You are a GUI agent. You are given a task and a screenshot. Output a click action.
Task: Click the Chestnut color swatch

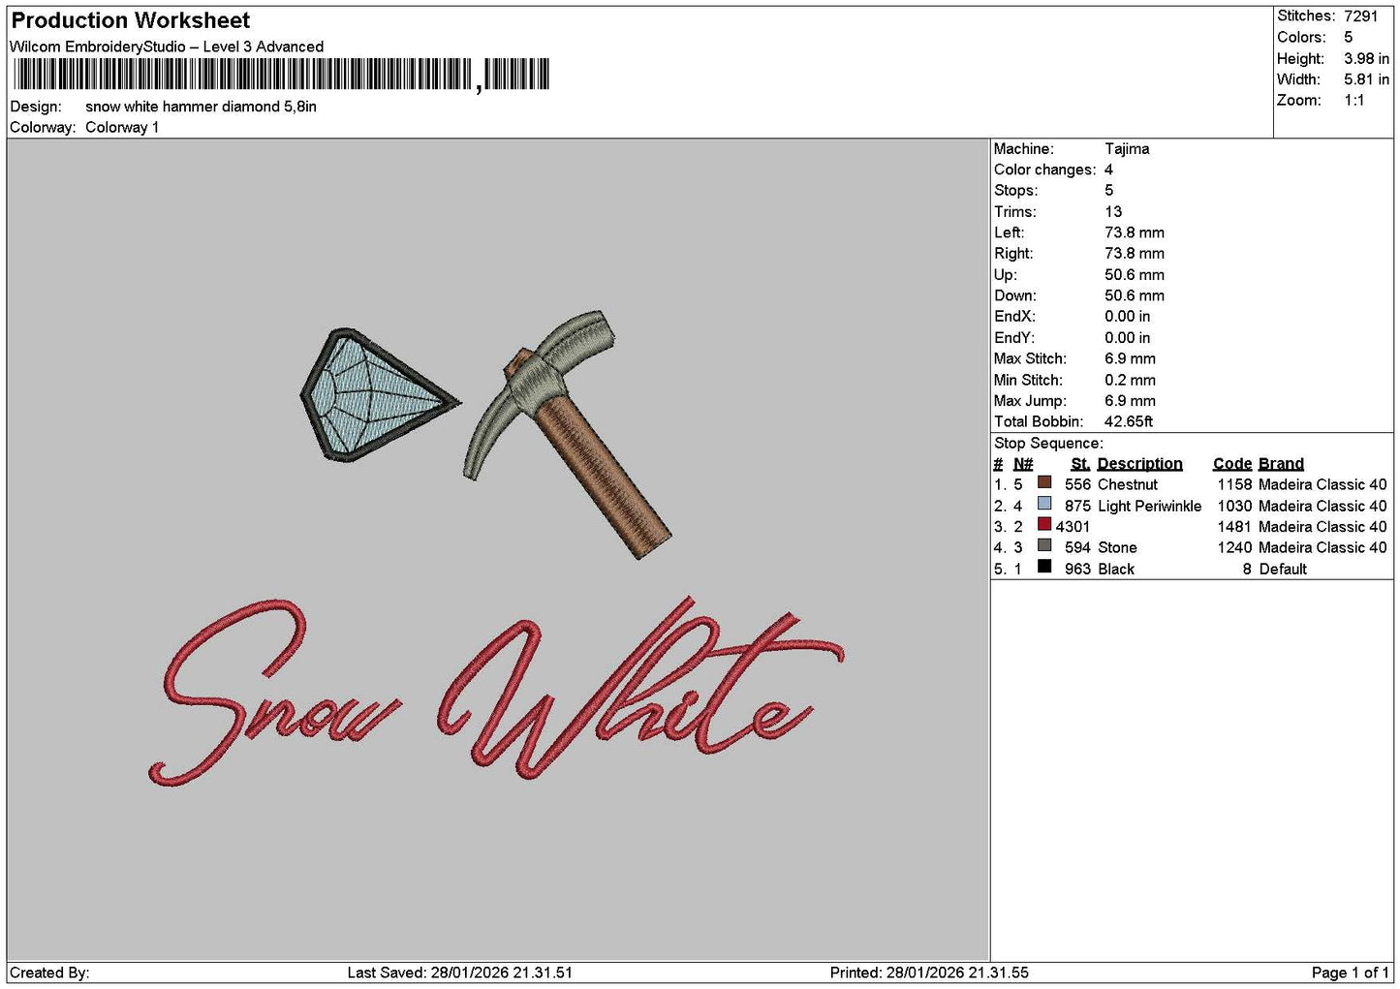[x=1044, y=482]
